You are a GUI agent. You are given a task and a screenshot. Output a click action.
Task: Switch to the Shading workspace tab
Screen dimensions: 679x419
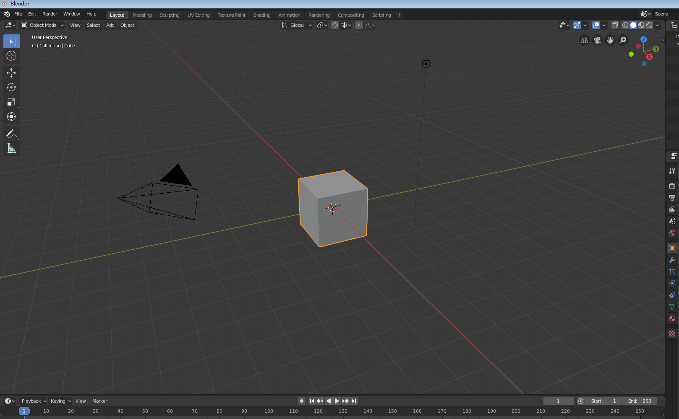pyautogui.click(x=262, y=15)
